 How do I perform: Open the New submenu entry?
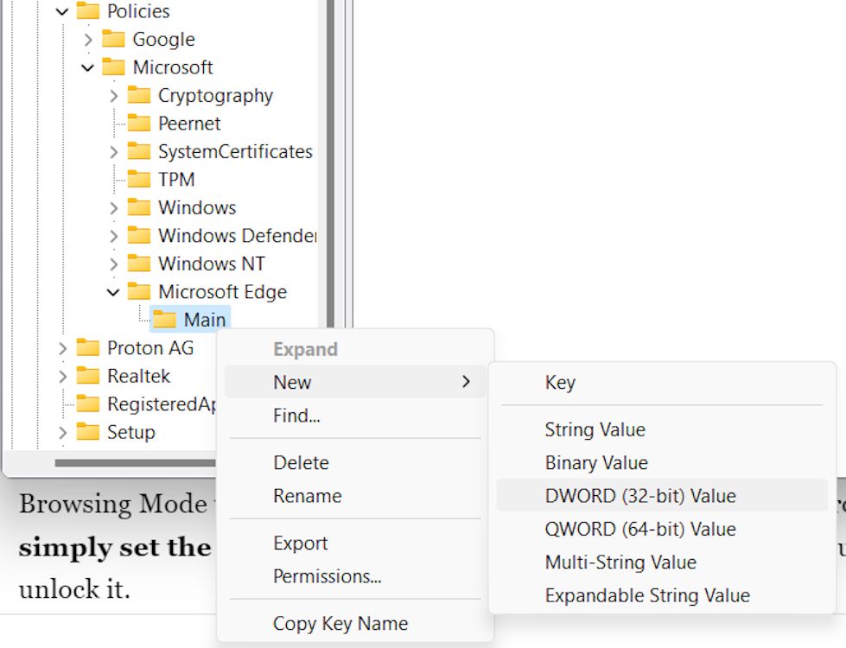pyautogui.click(x=355, y=382)
